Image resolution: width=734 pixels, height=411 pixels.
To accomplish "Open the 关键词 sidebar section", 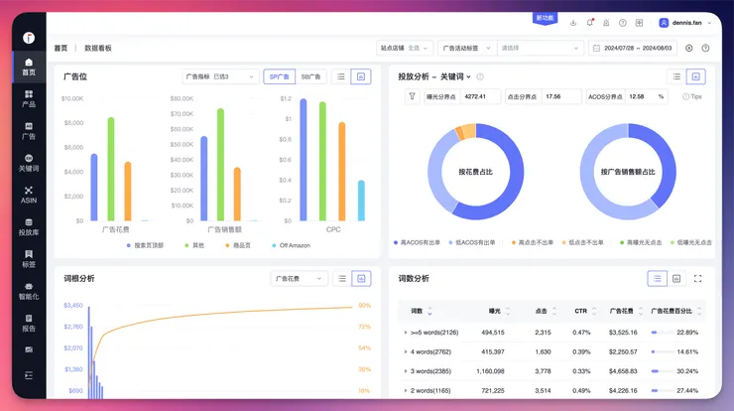I will 29,163.
